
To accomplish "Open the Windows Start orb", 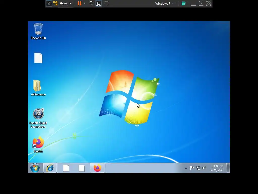I will 35,168.
